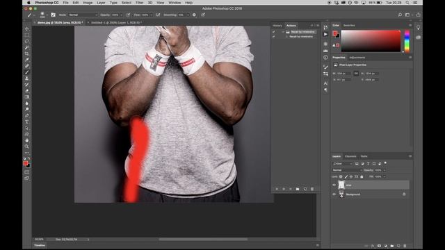Toggle lock position in Layers panel
This screenshot has height=250, width=445.
[x=351, y=176]
